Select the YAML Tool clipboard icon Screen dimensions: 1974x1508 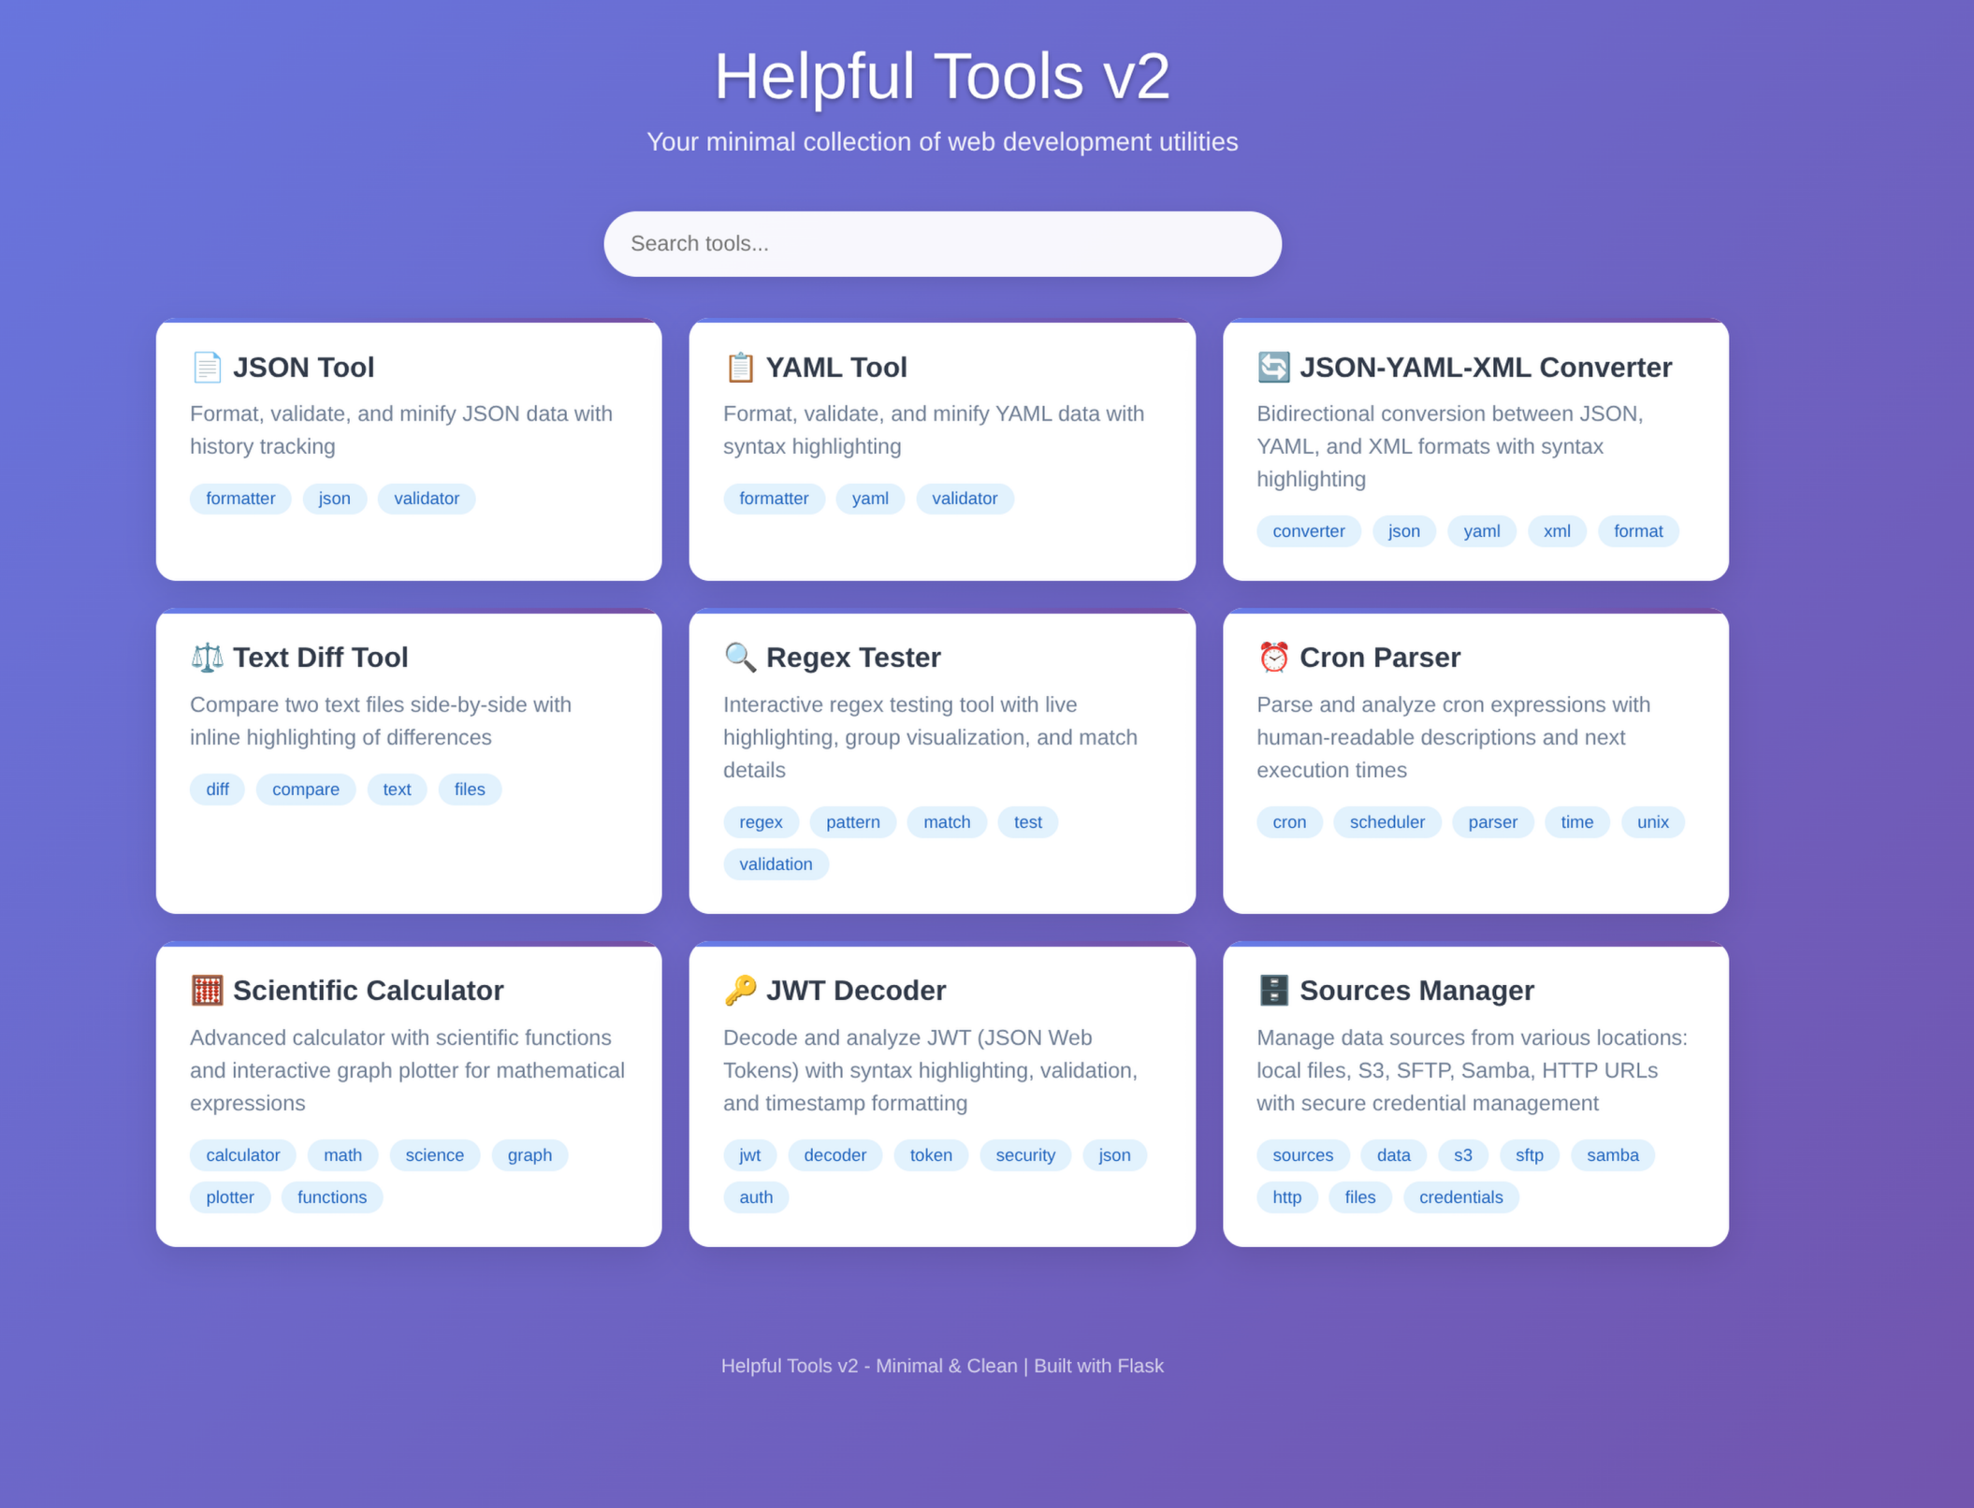tap(739, 367)
